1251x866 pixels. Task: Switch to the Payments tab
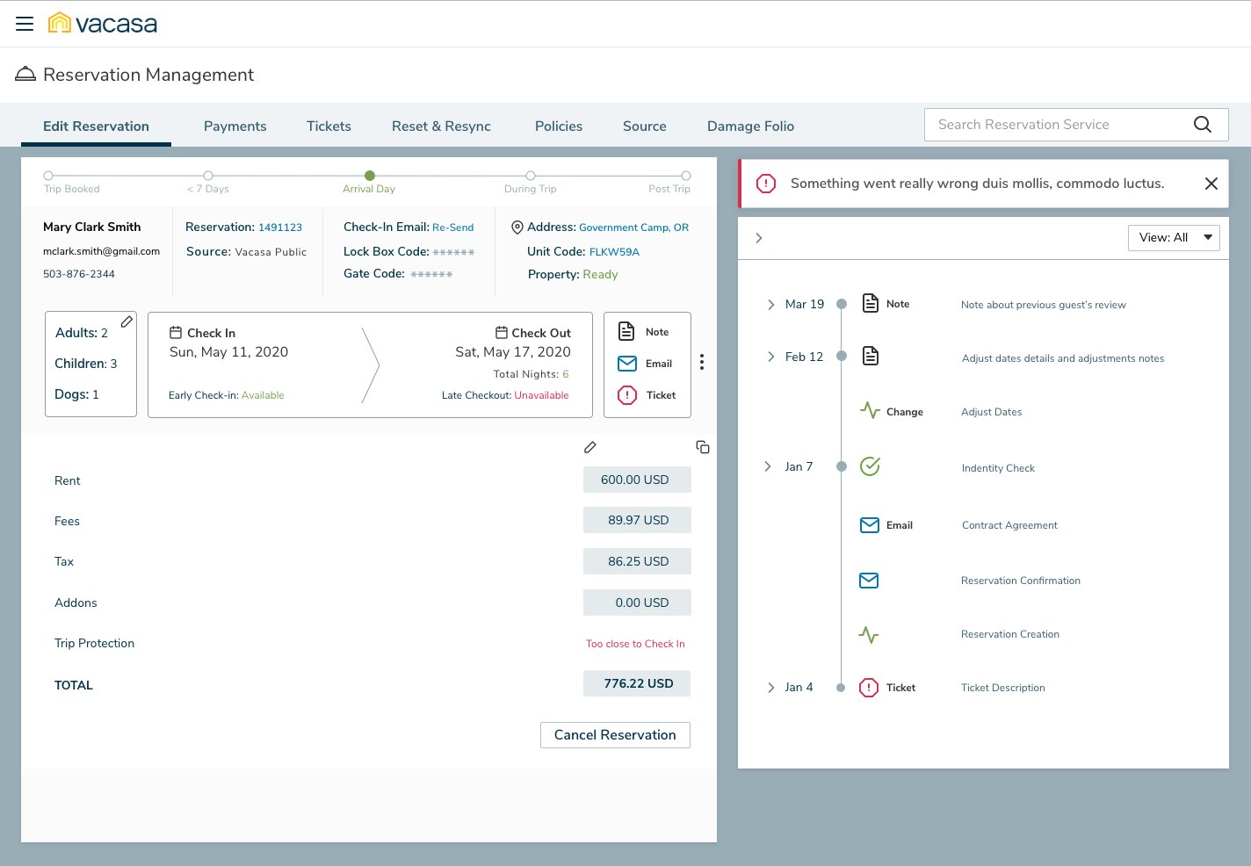(235, 126)
